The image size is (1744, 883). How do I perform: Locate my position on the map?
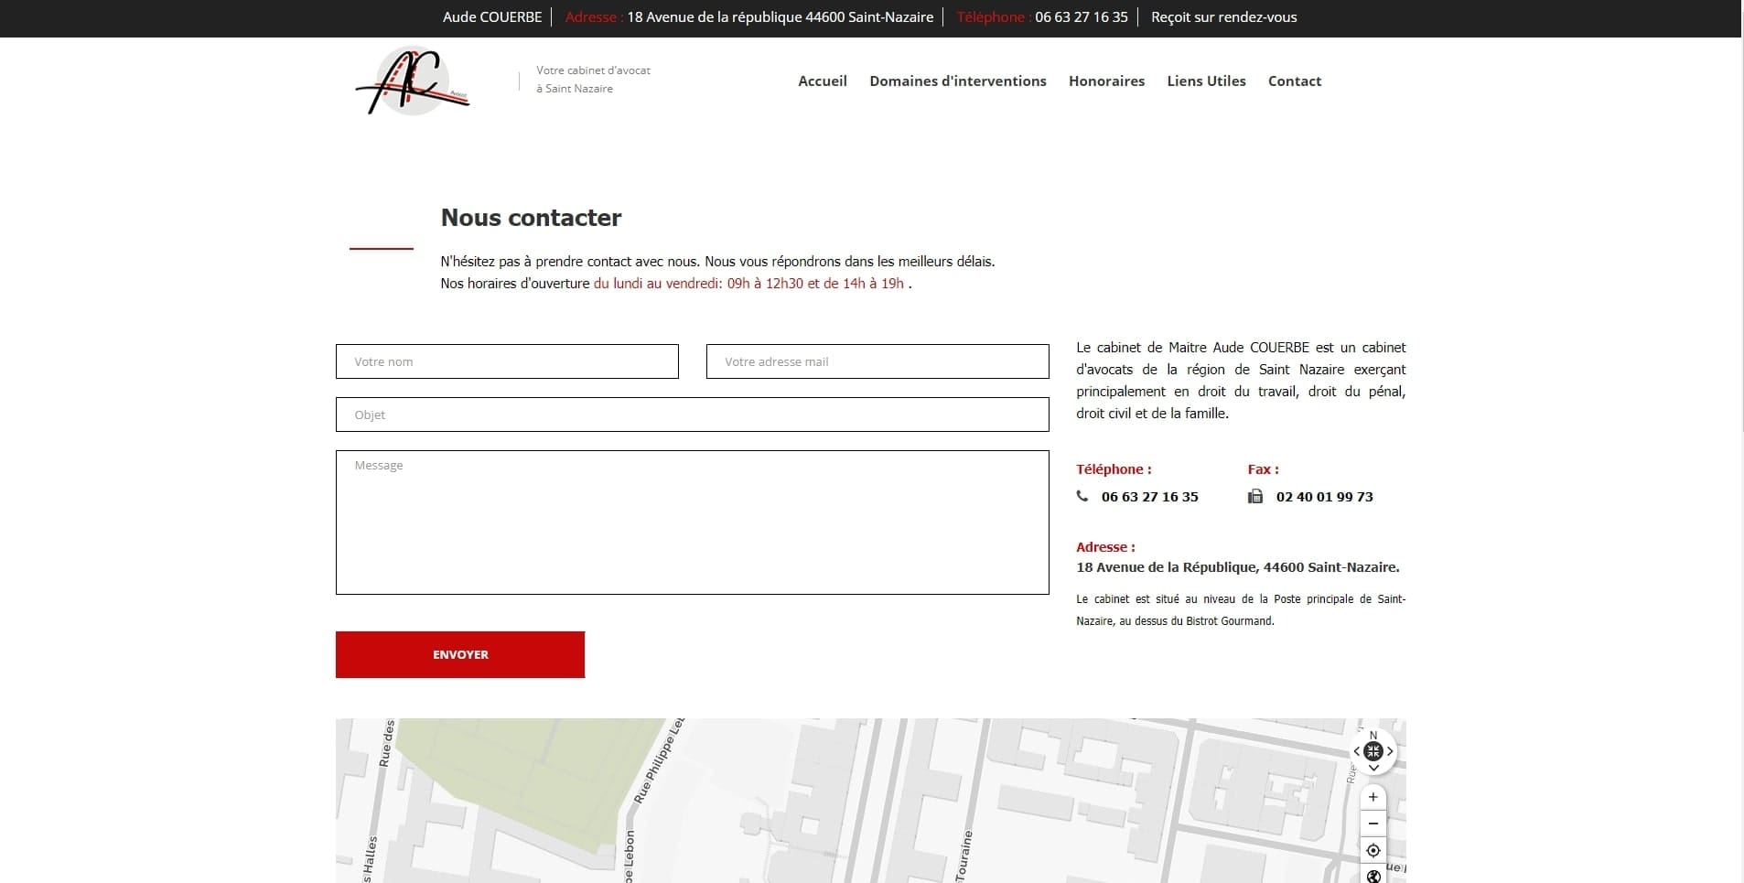click(1373, 850)
